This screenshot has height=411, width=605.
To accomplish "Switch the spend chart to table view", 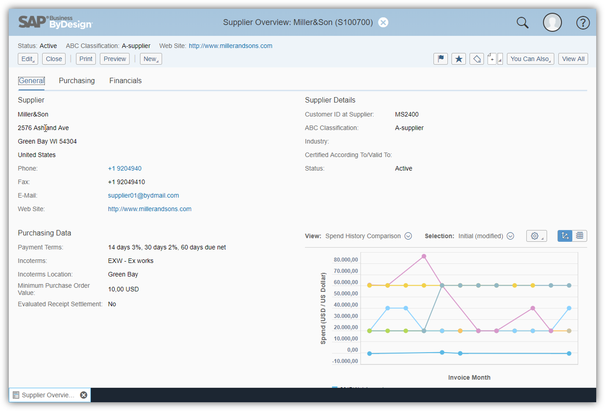I will coord(579,236).
